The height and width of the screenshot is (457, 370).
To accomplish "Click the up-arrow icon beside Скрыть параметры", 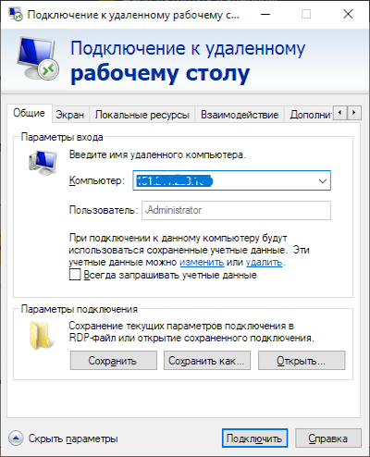I will pos(16,438).
